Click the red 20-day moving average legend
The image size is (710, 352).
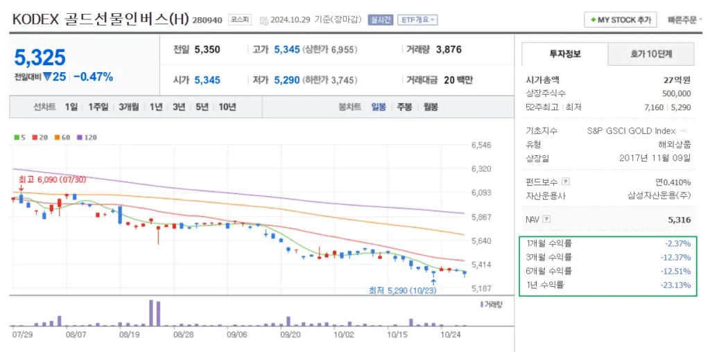[x=39, y=137]
